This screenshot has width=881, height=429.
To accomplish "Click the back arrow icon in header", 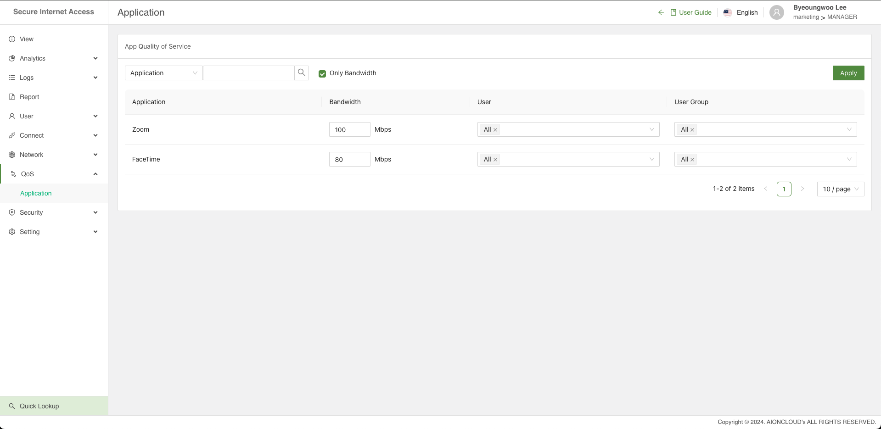I will coord(661,12).
